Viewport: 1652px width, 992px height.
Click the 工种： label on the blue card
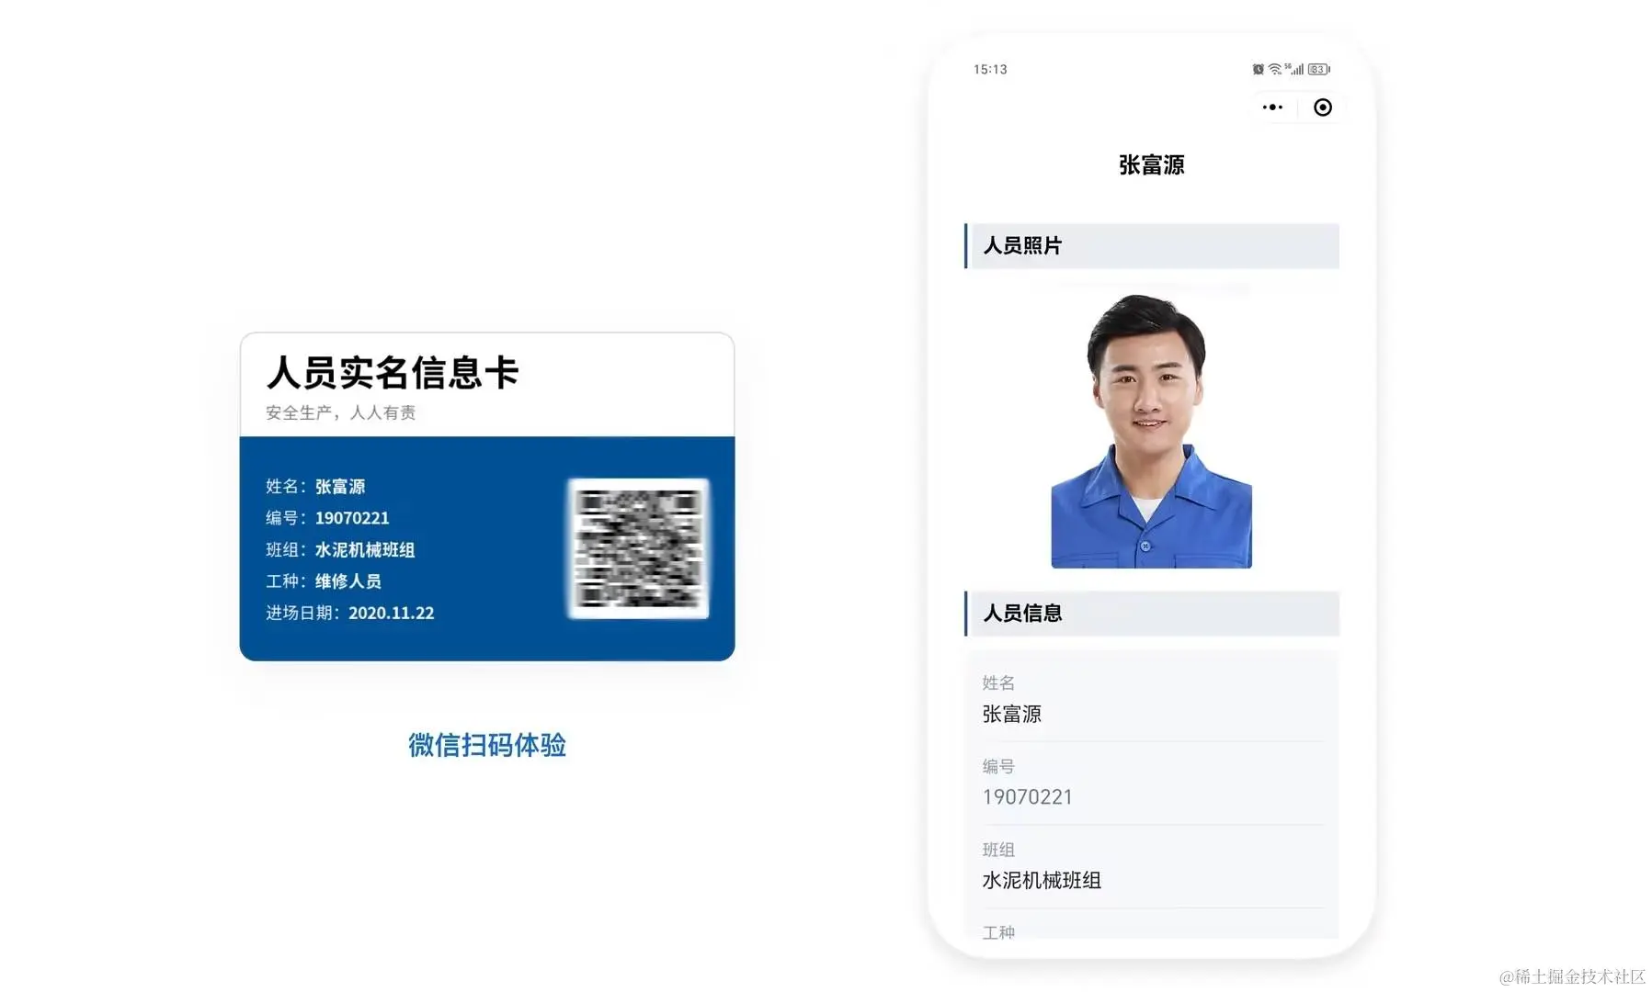[x=288, y=581]
